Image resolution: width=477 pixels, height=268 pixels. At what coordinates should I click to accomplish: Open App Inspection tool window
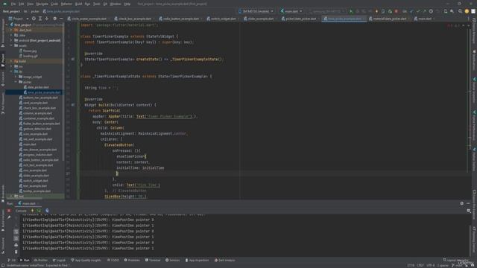pos(197,260)
